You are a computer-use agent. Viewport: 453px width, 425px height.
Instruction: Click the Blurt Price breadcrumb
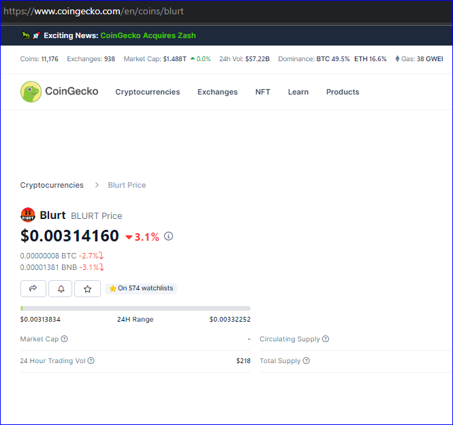[127, 185]
